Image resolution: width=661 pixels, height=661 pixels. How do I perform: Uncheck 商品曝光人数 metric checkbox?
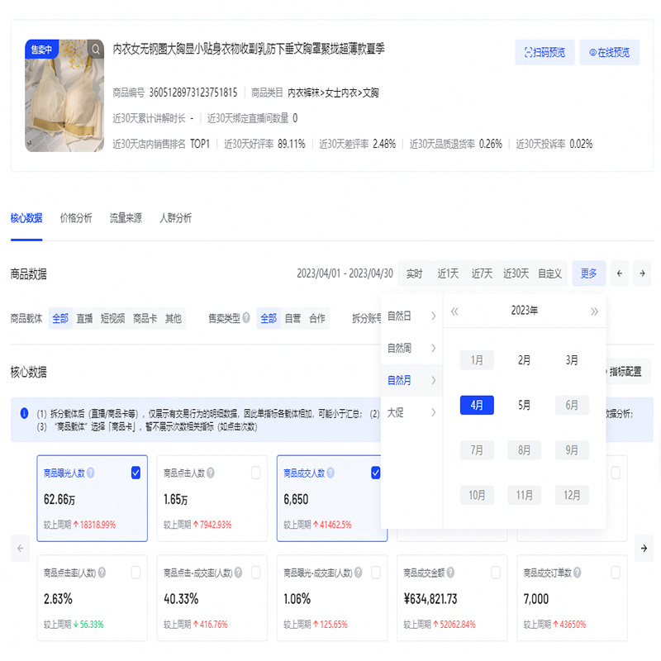(x=136, y=473)
